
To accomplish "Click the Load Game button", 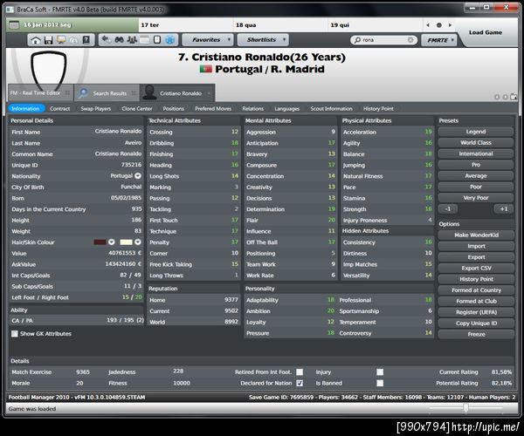I will (x=486, y=32).
